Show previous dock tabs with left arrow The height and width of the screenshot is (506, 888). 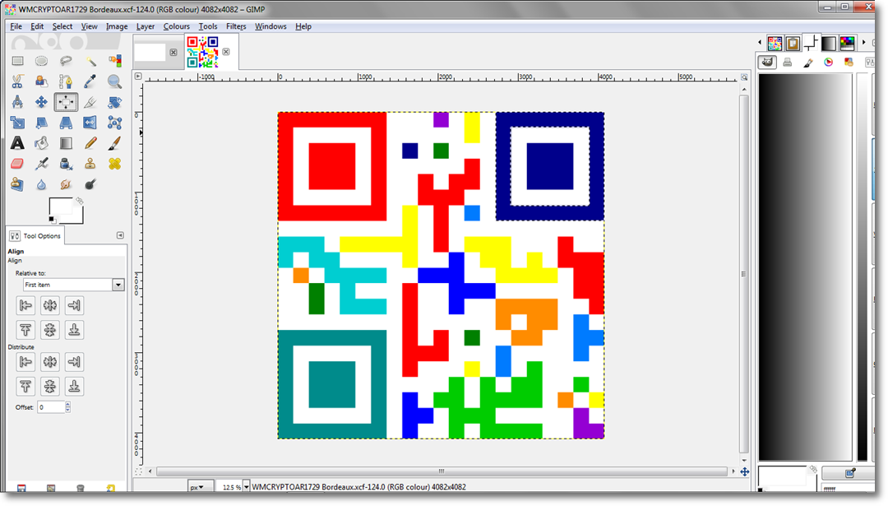point(760,42)
